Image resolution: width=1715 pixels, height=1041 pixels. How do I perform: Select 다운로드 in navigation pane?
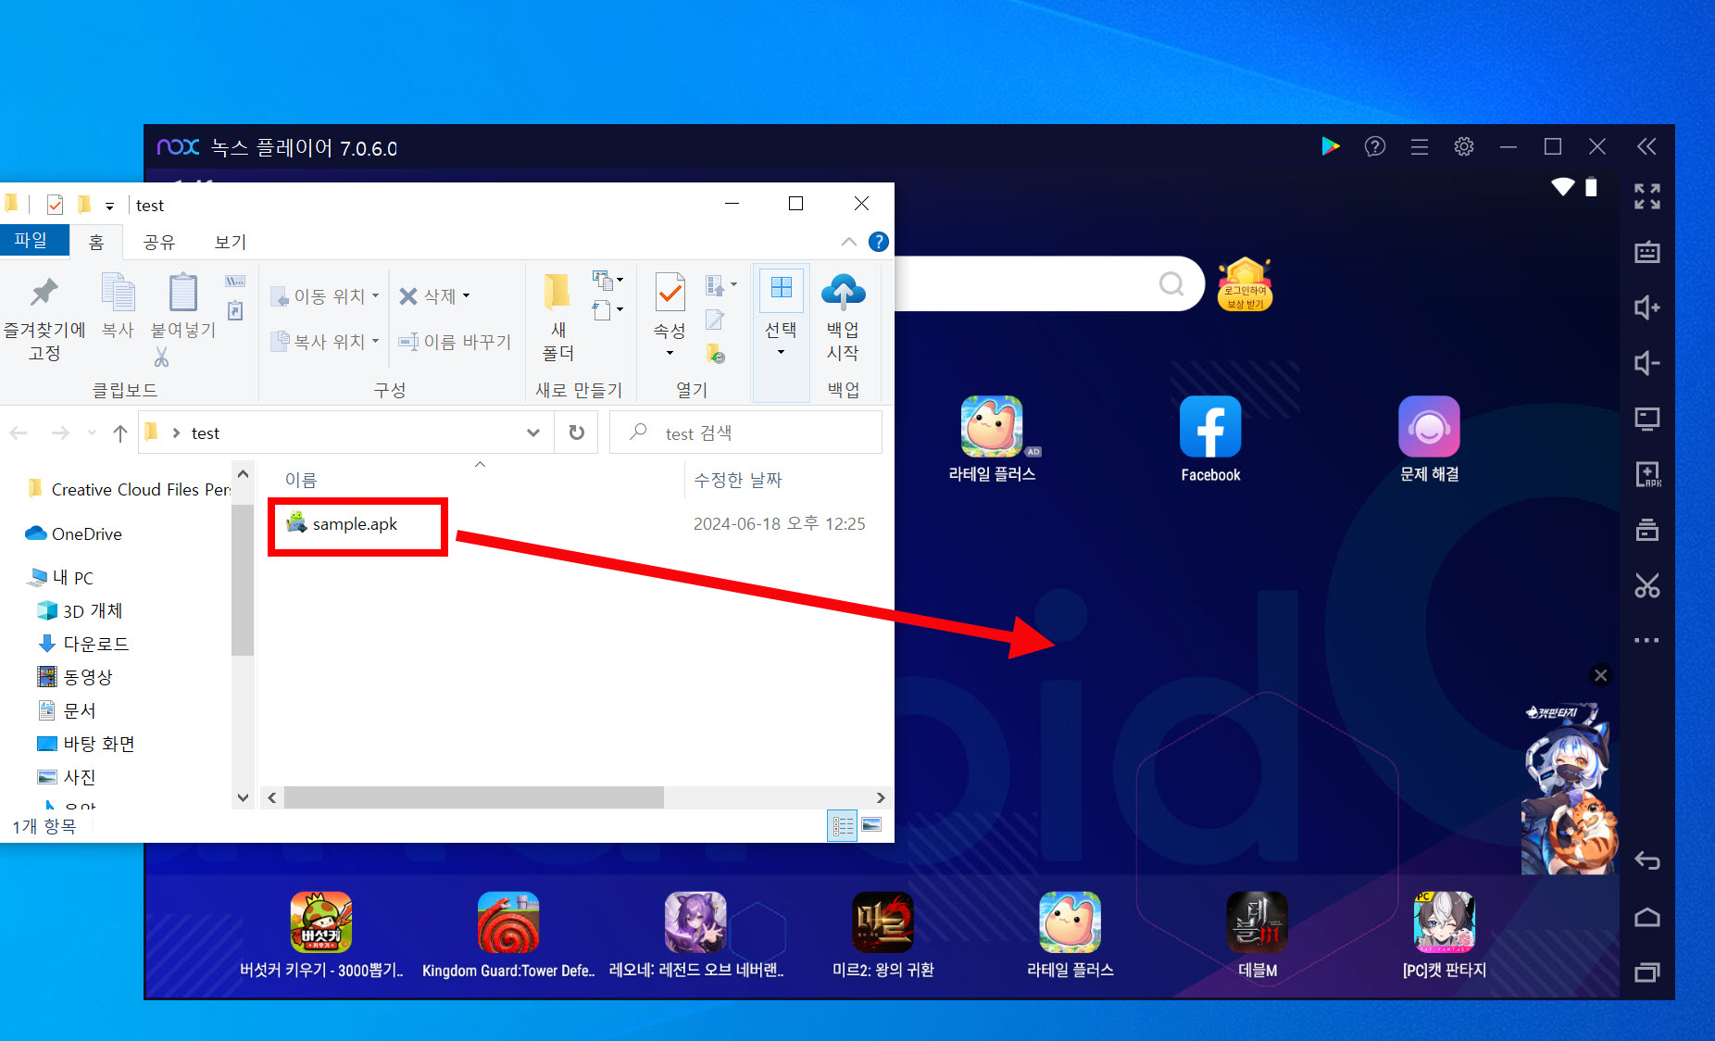[x=83, y=644]
